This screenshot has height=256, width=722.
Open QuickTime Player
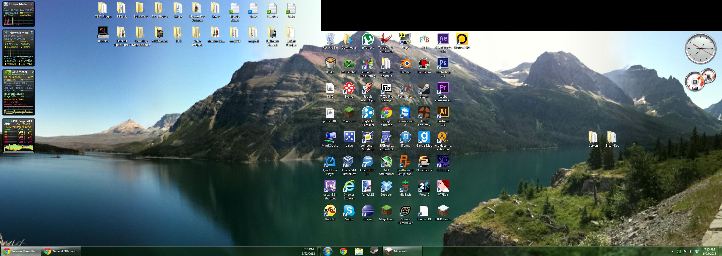pyautogui.click(x=330, y=166)
